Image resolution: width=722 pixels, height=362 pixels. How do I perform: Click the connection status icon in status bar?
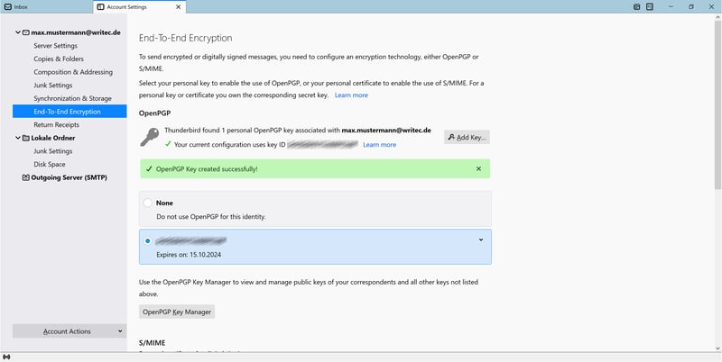click(6, 357)
